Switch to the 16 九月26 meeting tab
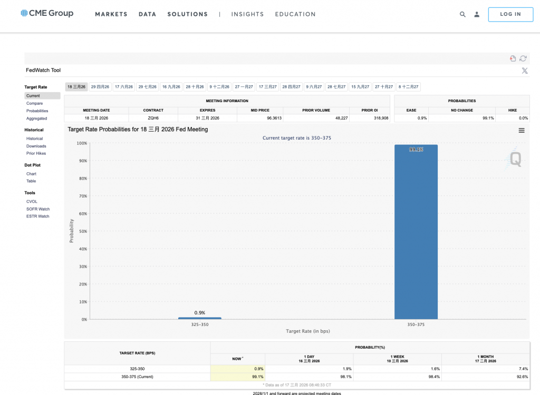Screen dimensions: 540x395 pyautogui.click(x=171, y=87)
